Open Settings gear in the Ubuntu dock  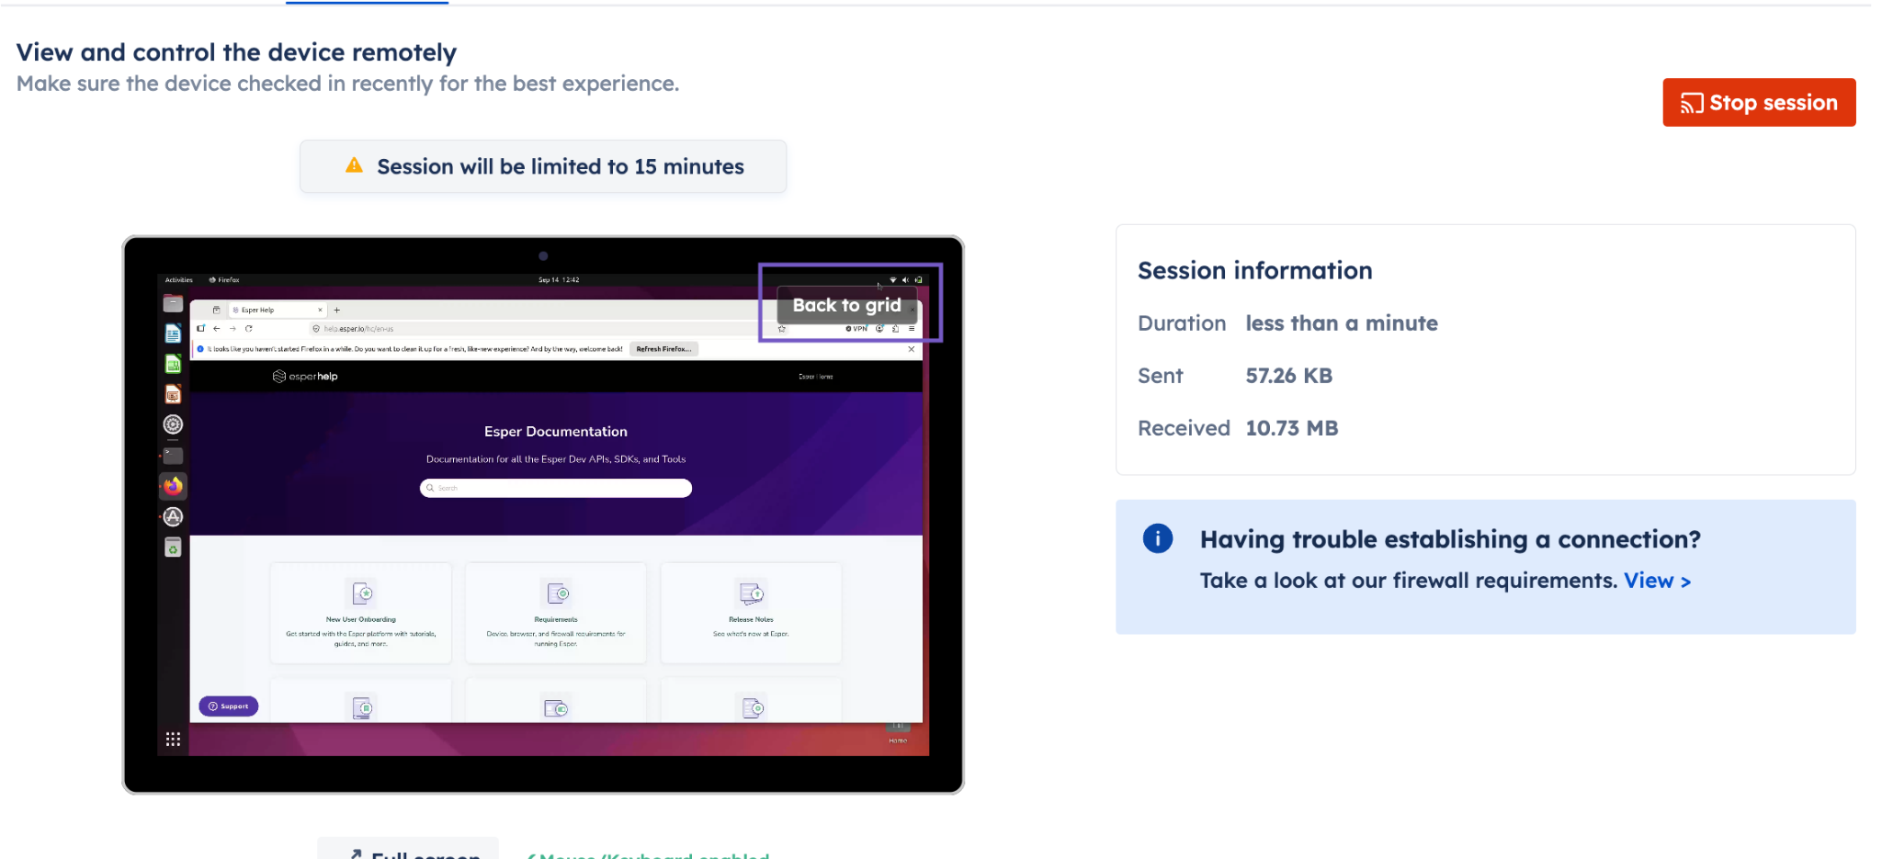tap(173, 424)
